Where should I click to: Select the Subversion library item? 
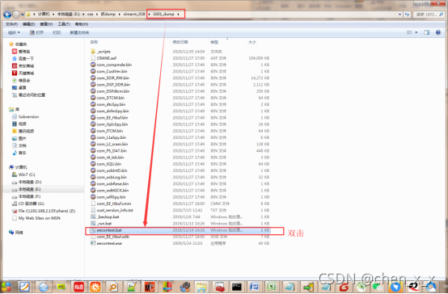(28, 116)
